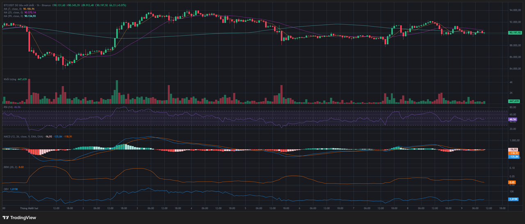
Task: Click the day 5 label on time axis
Action: (245, 208)
